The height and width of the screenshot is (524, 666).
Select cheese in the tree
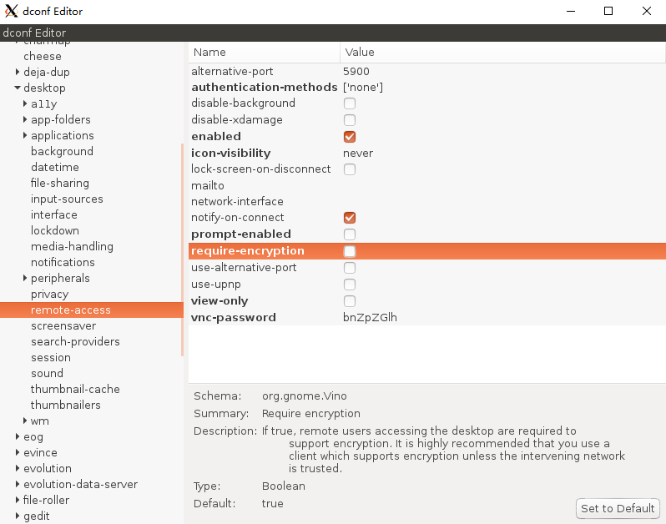(43, 56)
